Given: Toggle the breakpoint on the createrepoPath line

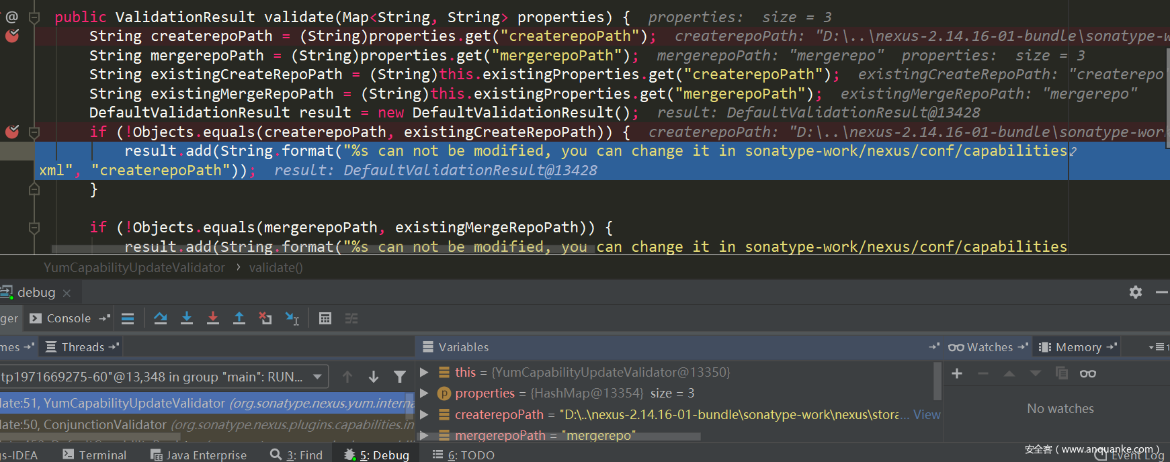Looking at the screenshot, I should click(12, 36).
